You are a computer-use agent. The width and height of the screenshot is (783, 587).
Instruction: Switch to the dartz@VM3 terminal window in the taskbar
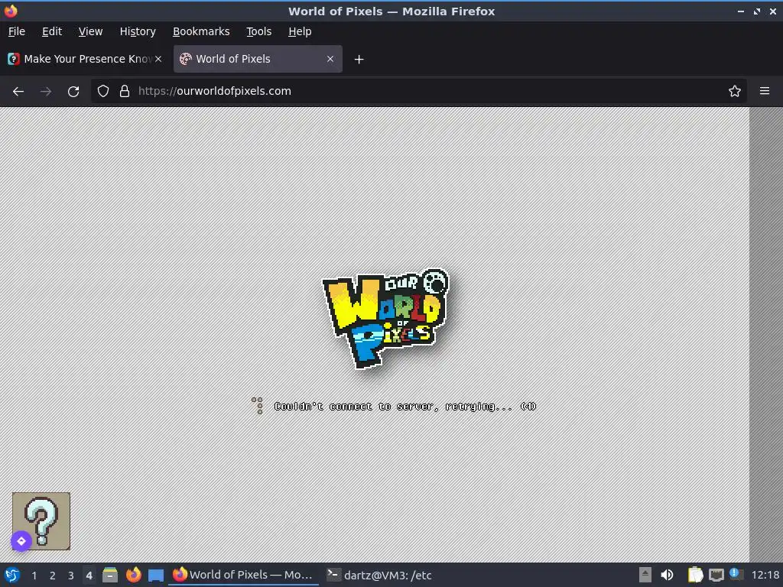coord(379,575)
